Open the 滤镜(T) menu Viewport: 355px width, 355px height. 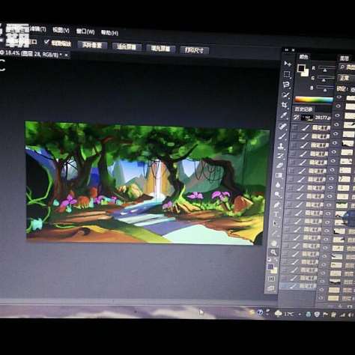point(37,29)
